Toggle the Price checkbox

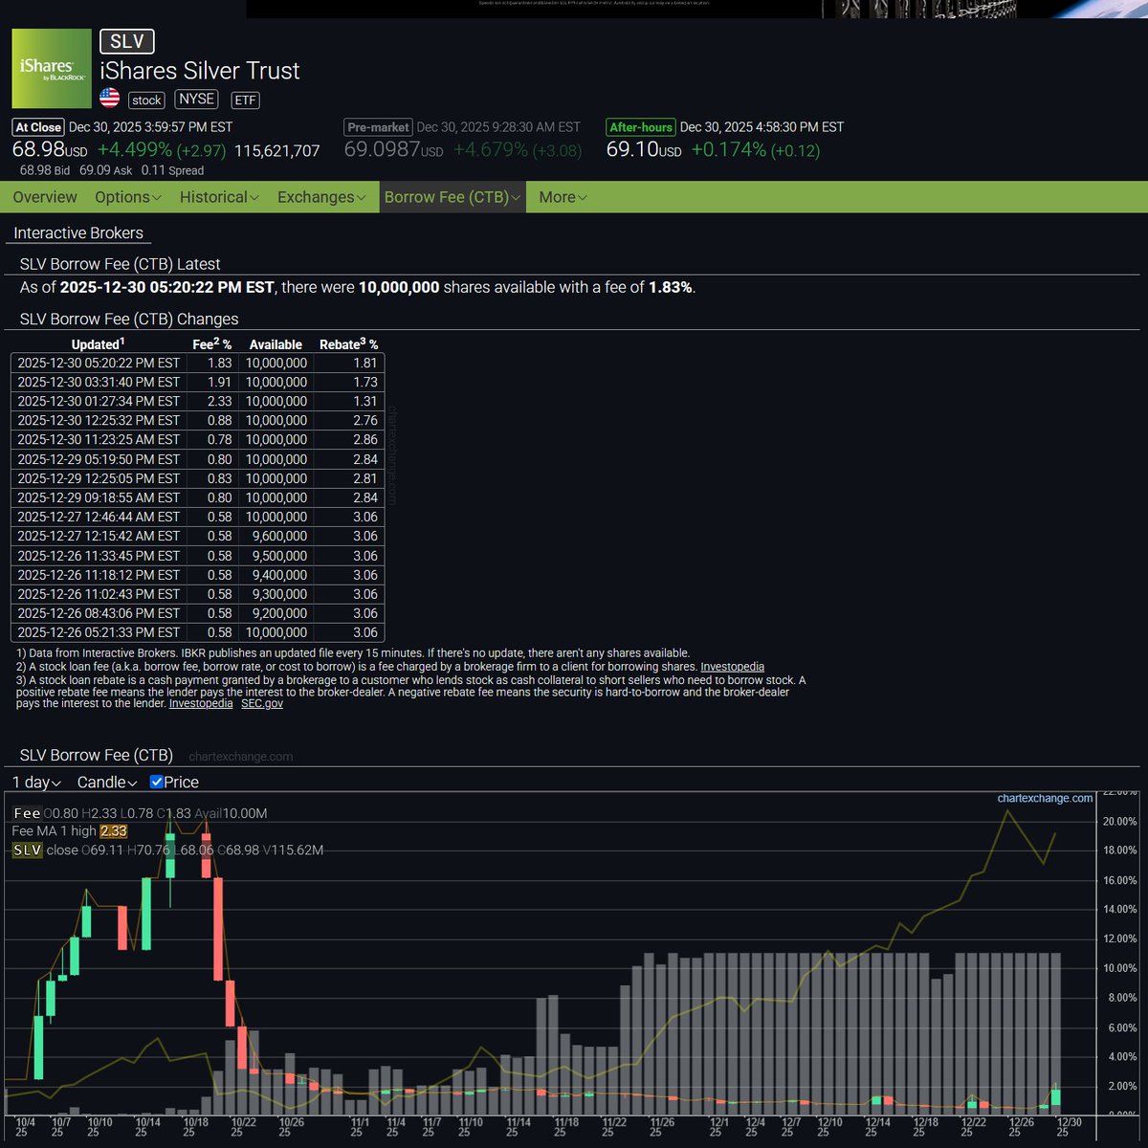pos(158,782)
